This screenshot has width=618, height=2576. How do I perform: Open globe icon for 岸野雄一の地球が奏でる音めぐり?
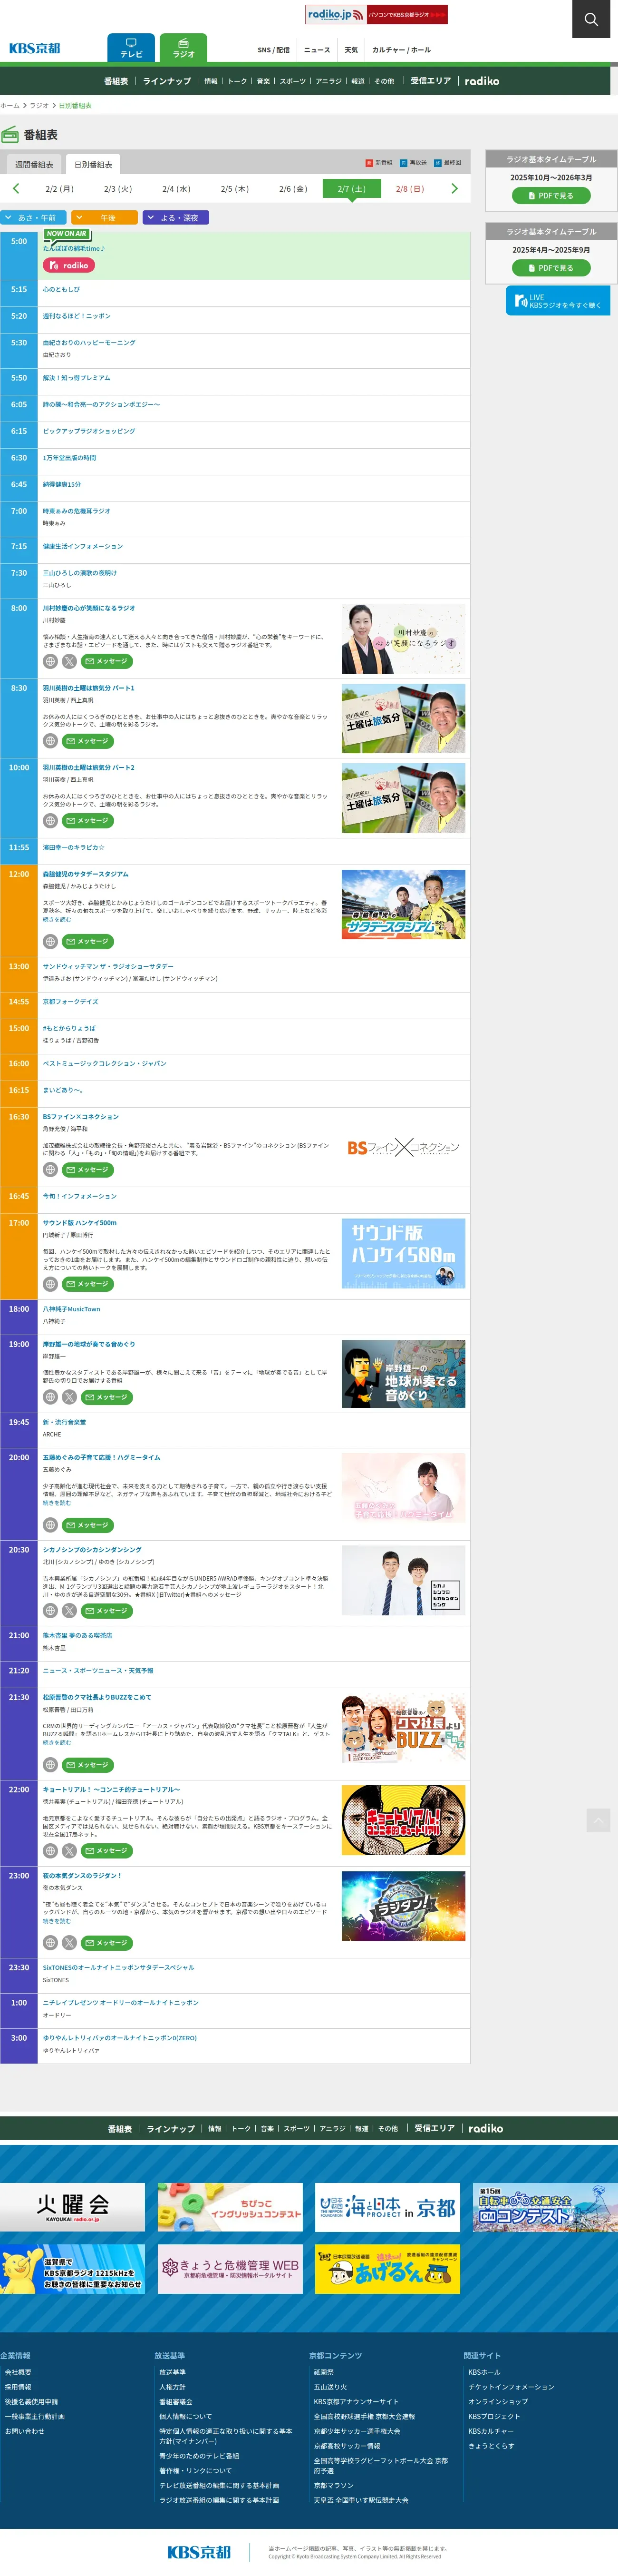click(50, 1397)
